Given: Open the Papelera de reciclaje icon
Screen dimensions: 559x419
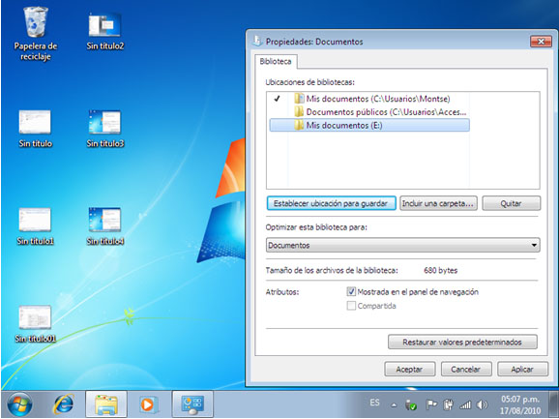Looking at the screenshot, I should pyautogui.click(x=35, y=34).
